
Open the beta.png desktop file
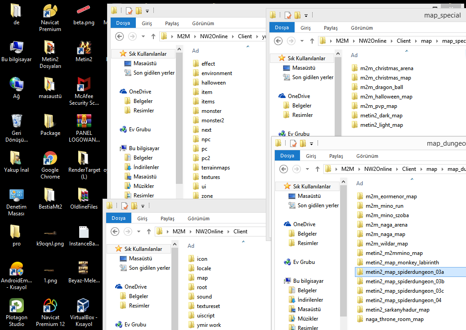pyautogui.click(x=84, y=15)
